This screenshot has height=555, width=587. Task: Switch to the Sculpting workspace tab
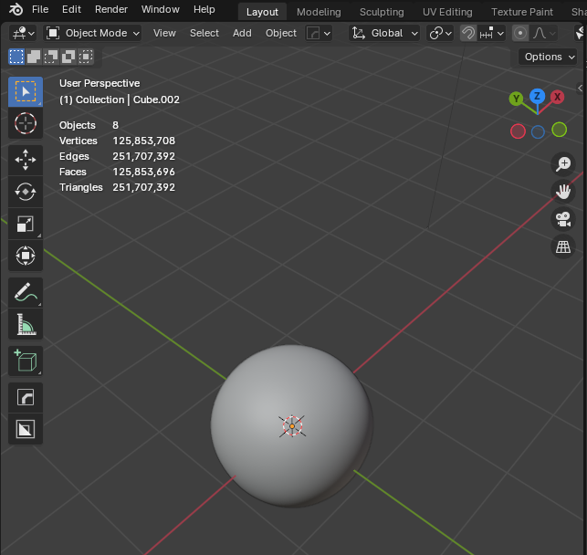[382, 12]
